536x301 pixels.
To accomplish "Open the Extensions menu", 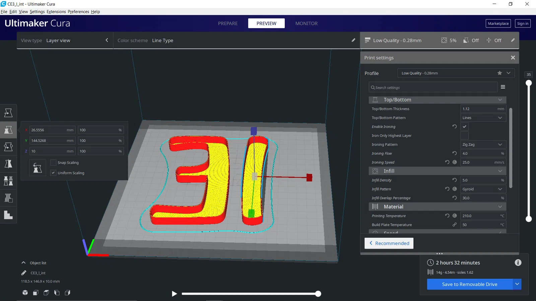I will tap(56, 11).
